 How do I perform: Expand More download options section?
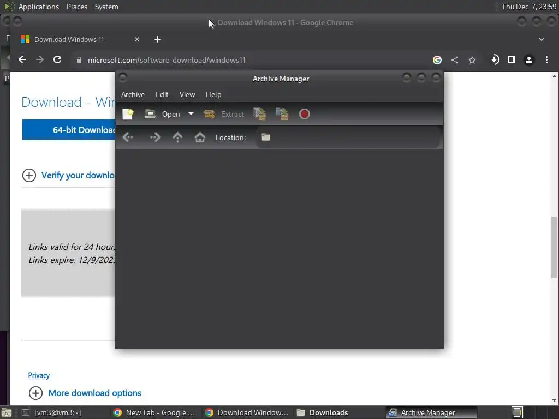click(85, 393)
